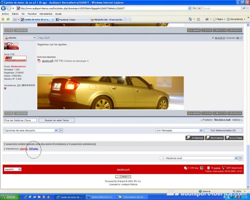This screenshot has height=200, width=250.
Task: Open the RSS feeds icon
Action: click(198, 19)
